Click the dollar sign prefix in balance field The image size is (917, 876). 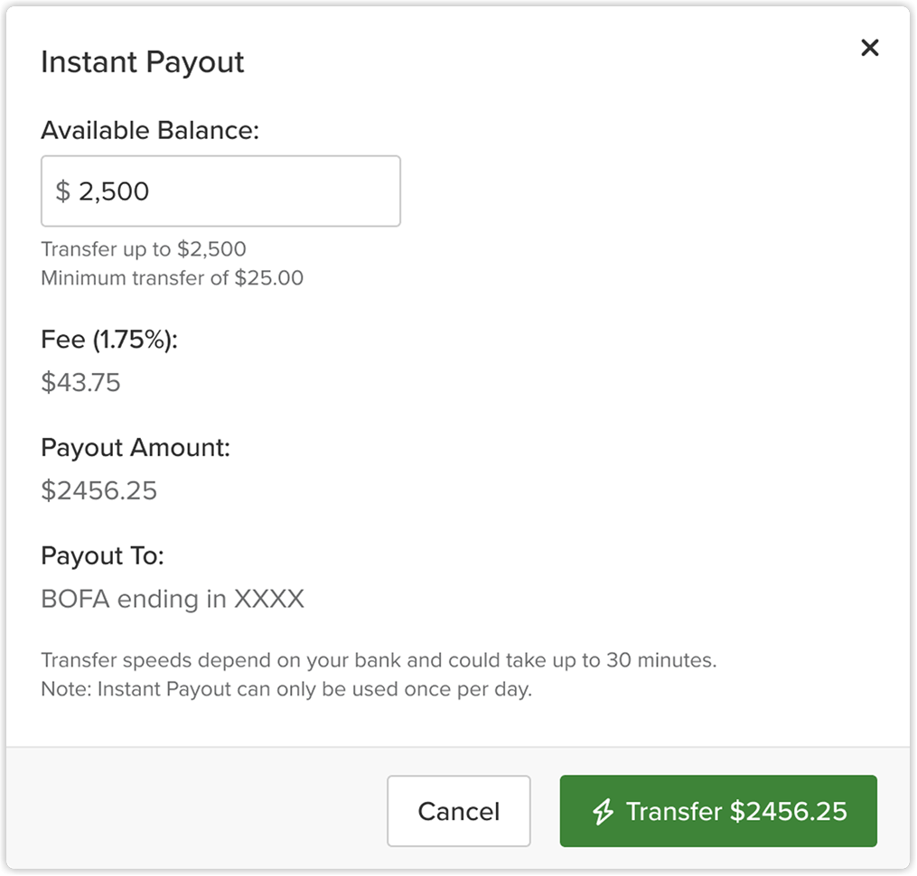(62, 191)
